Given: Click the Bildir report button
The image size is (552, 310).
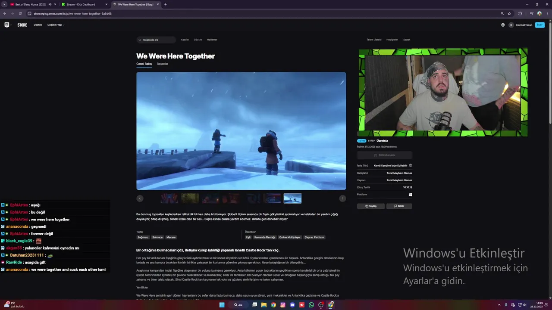Looking at the screenshot, I should [399, 206].
